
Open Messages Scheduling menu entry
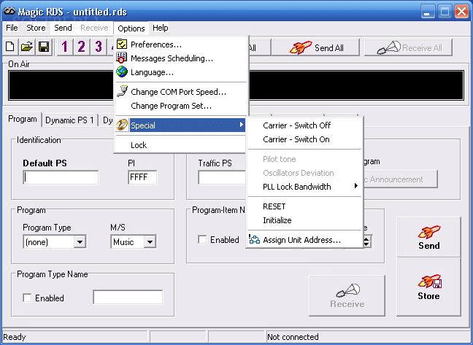[x=181, y=58]
